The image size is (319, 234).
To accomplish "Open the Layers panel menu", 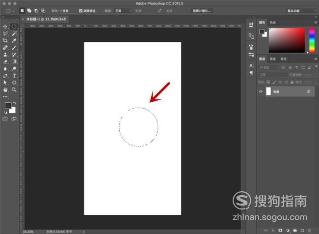I will click(316, 59).
